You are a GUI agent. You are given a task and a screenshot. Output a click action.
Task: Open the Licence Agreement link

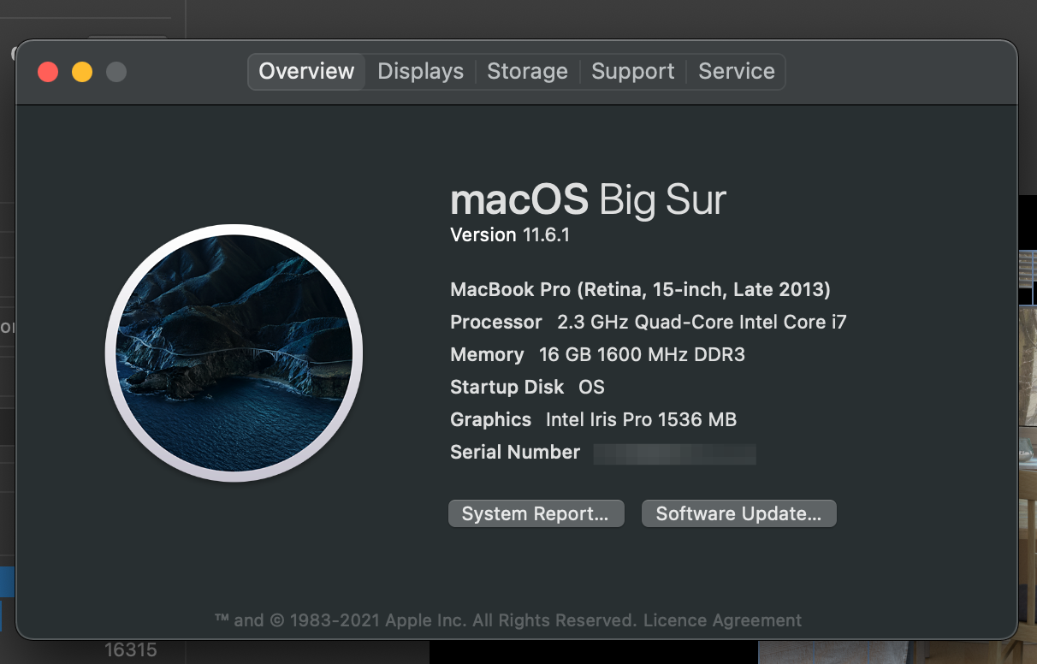click(723, 620)
